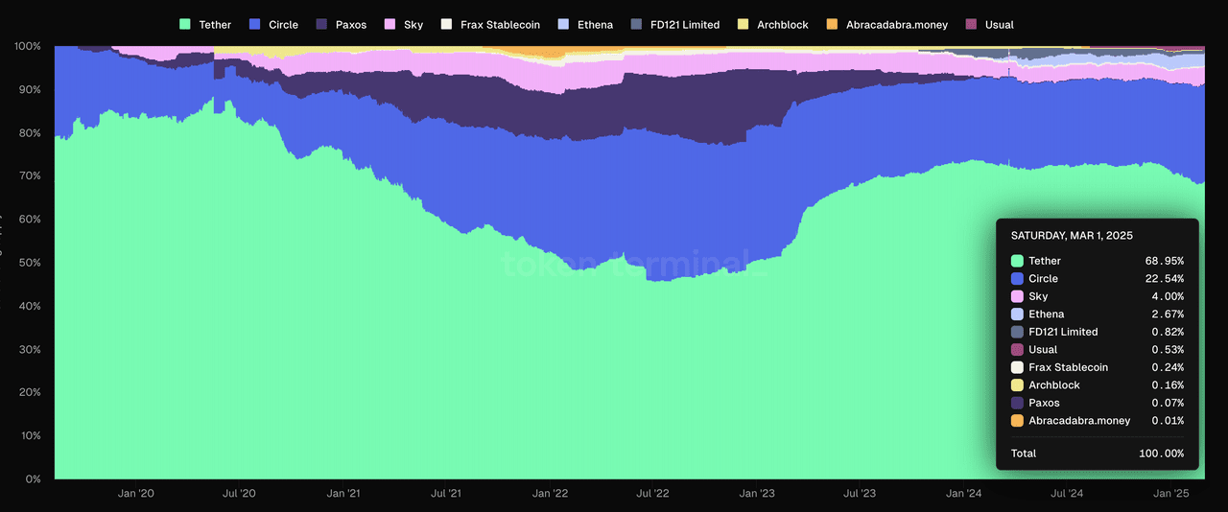Viewport: 1228px width, 512px height.
Task: Toggle the Ethena legend entry
Action: click(x=585, y=24)
